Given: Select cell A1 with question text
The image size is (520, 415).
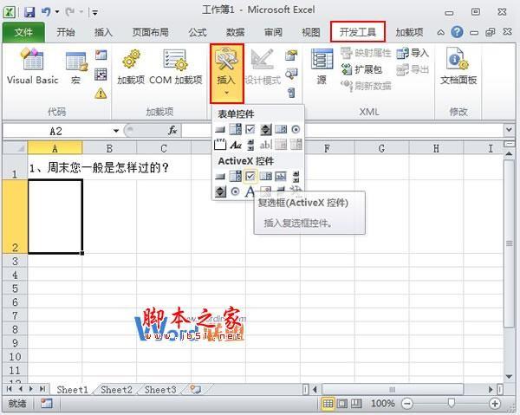Looking at the screenshot, I should 55,167.
